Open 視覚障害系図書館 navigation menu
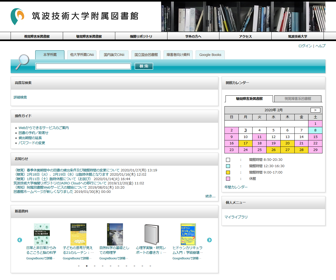The width and height of the screenshot is (336, 280). click(37, 36)
